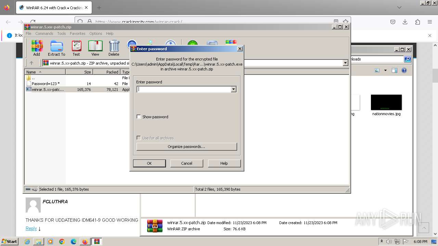Viewport: 438px width, 246px height.
Task: Click the Test archive toolbar icon
Action: [x=76, y=48]
